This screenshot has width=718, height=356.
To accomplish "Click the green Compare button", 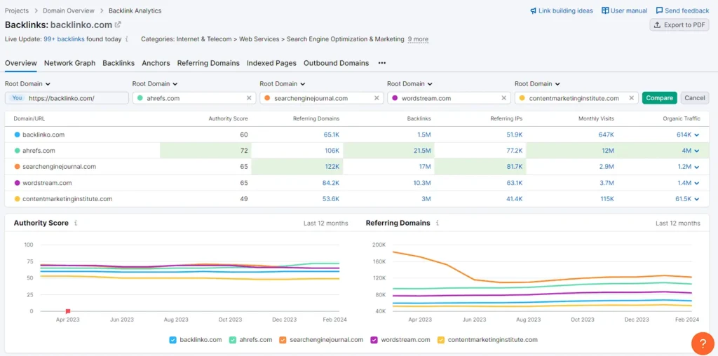I will [659, 98].
